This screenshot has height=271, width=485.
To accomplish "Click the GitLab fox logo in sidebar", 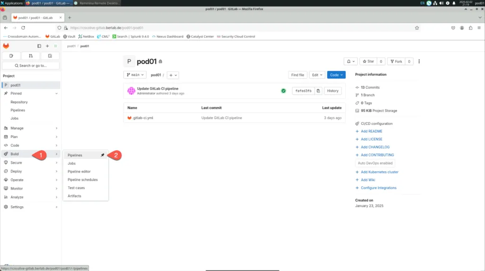I will point(6,46).
